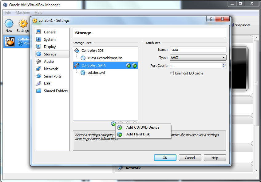Open the Machine menu
This screenshot has width=261, height=182.
[x=23, y=13]
